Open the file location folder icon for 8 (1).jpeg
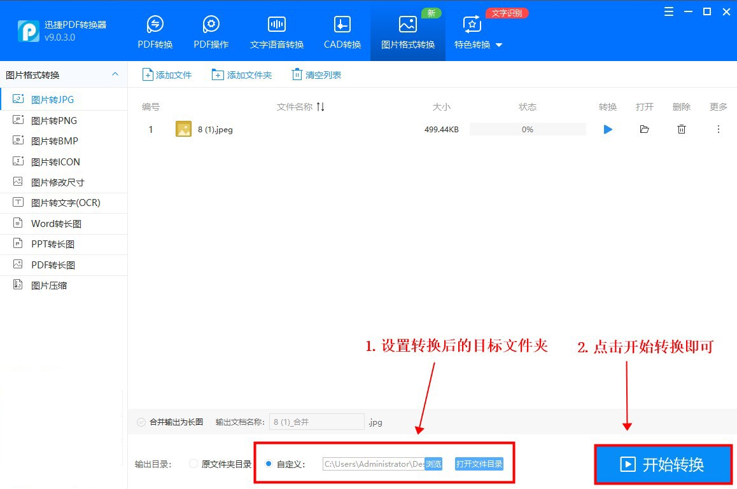 click(644, 129)
